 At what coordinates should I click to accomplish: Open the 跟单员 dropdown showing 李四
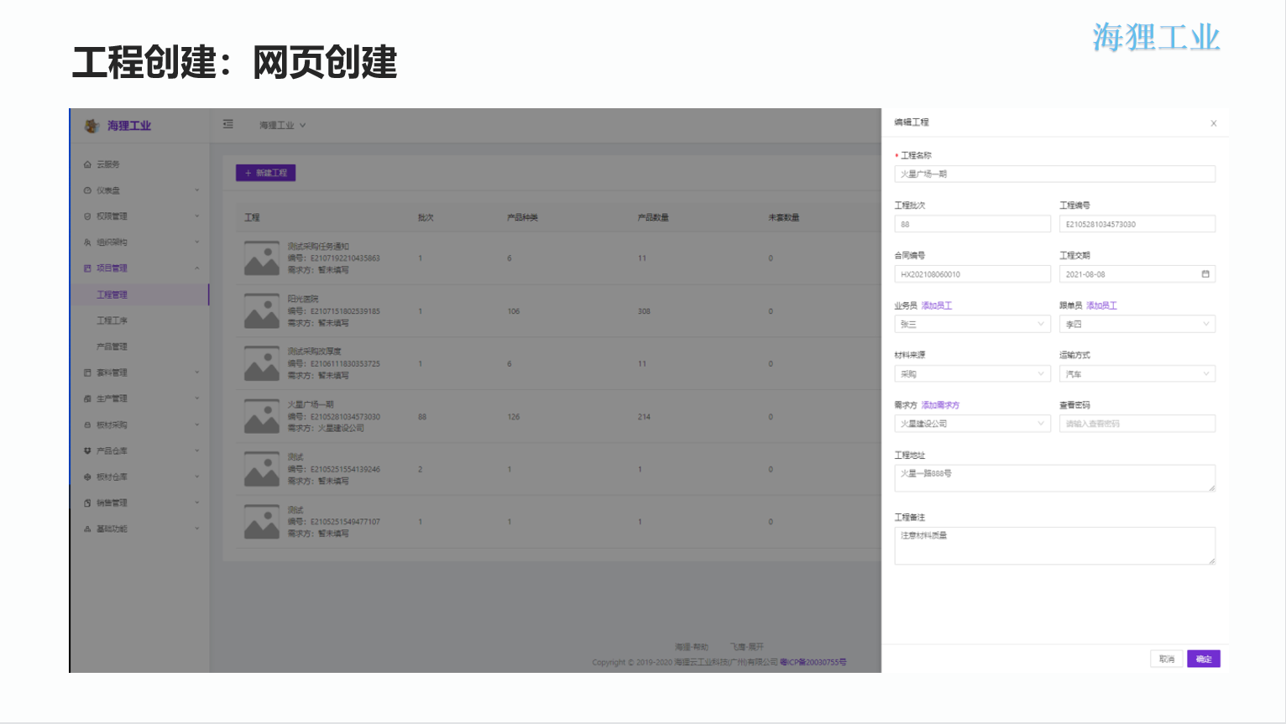1137,324
